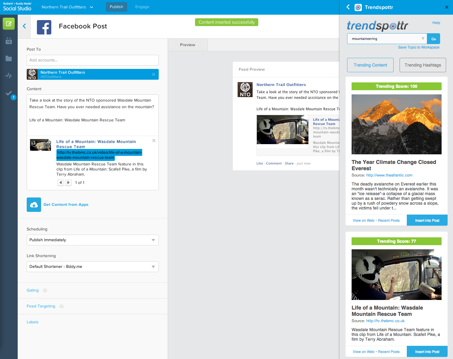Open the Scheduling Publish Immediately dropdown

(93, 240)
